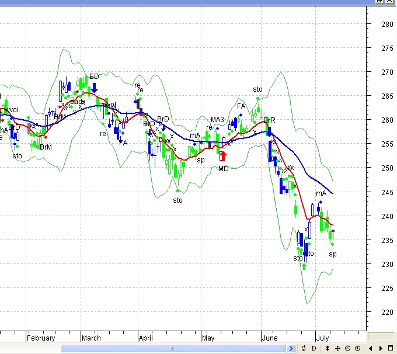Click the February label on the time axis
The height and width of the screenshot is (354, 397).
click(x=41, y=338)
